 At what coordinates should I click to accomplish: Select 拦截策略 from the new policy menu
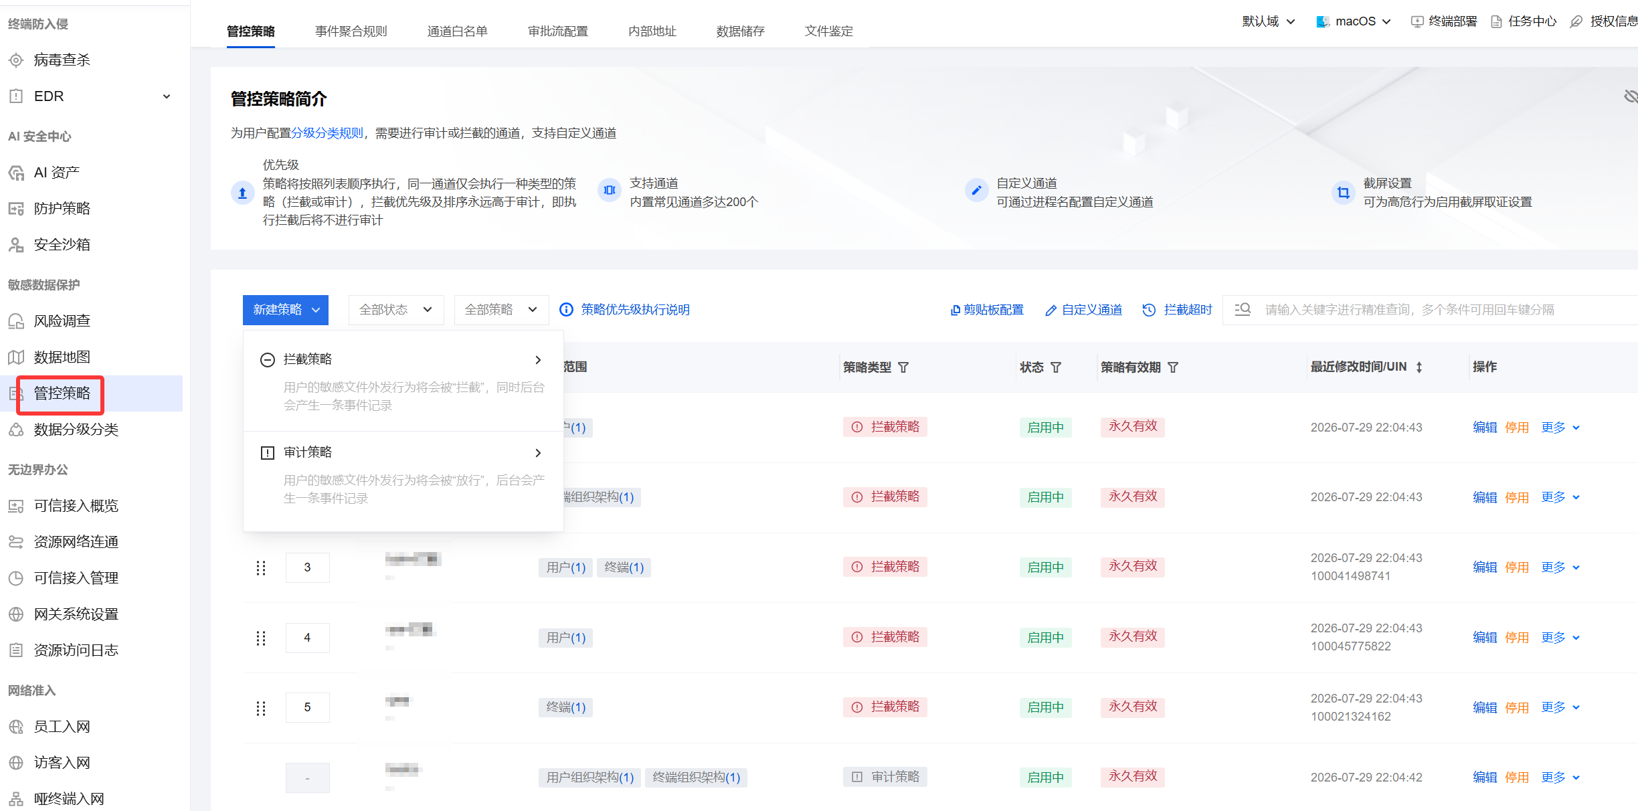[403, 381]
